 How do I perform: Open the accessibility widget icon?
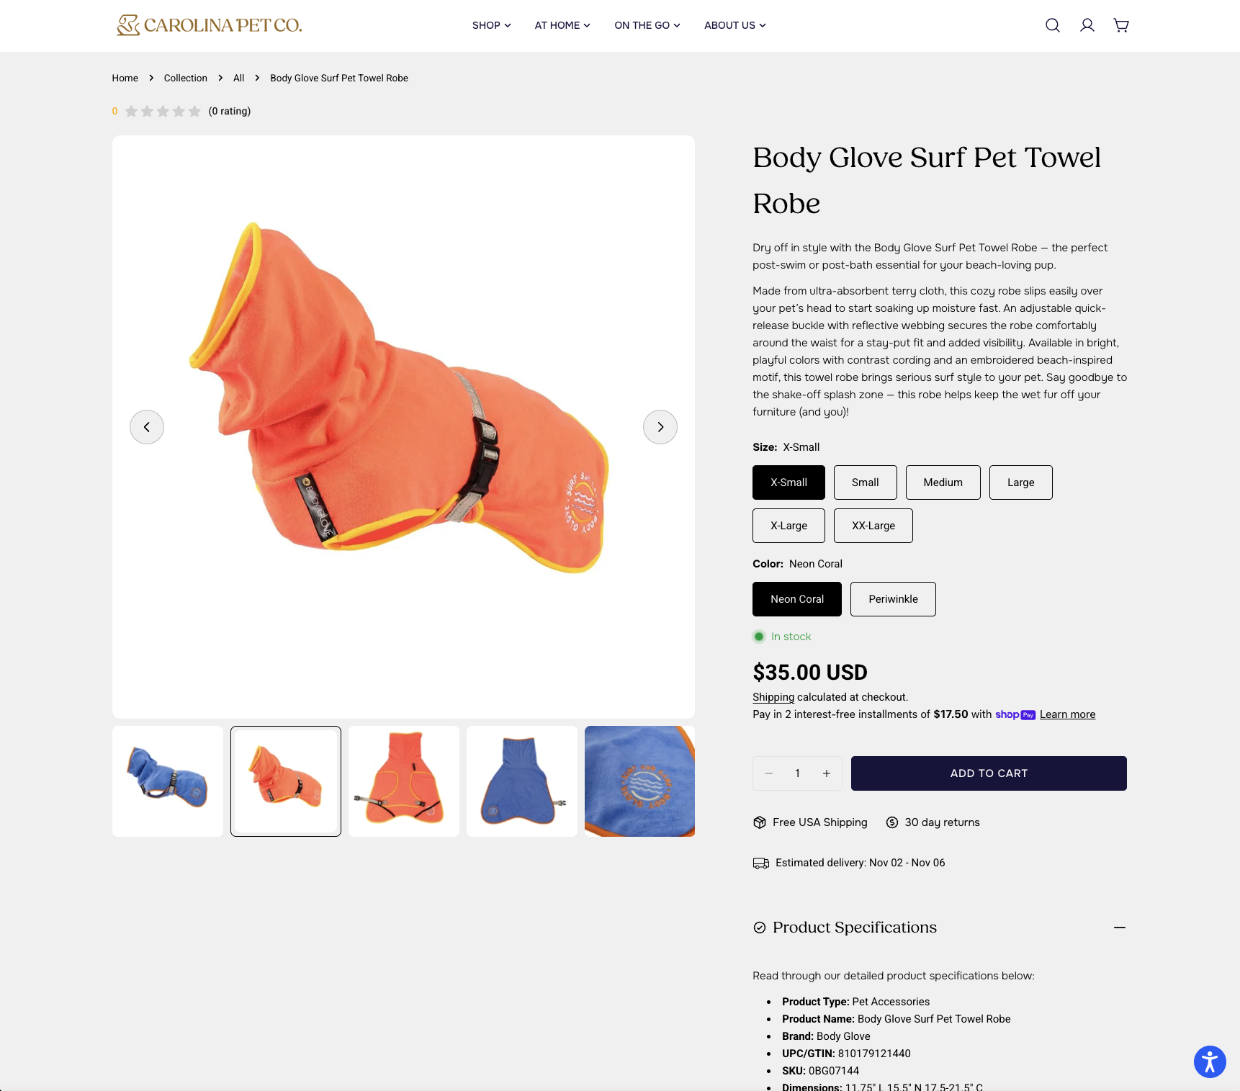[1210, 1061]
